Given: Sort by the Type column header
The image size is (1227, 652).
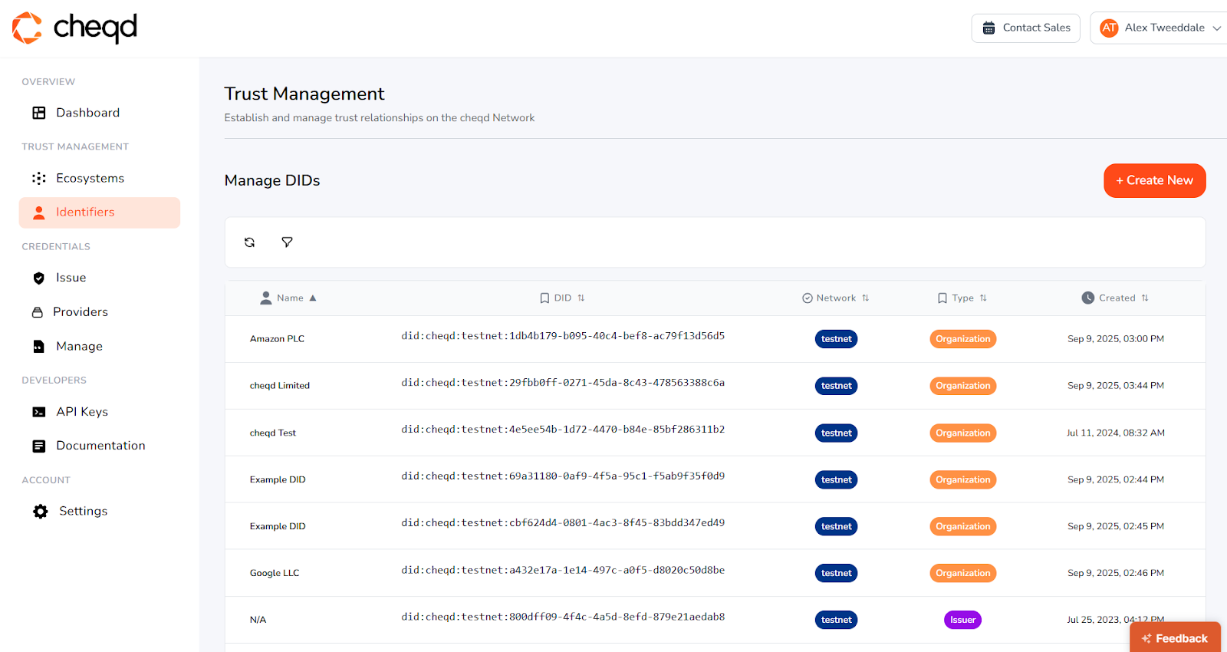Looking at the screenshot, I should tap(962, 298).
